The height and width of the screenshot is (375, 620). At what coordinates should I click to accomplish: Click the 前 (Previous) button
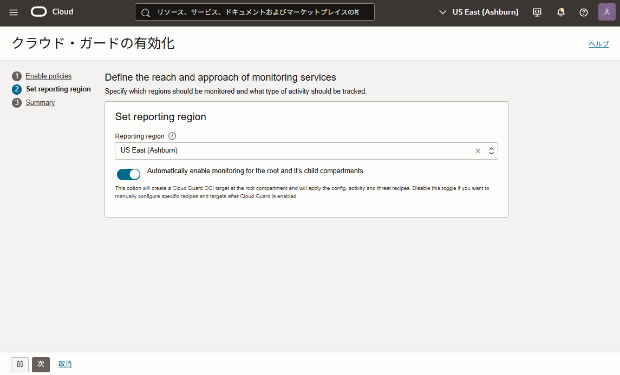coord(19,364)
